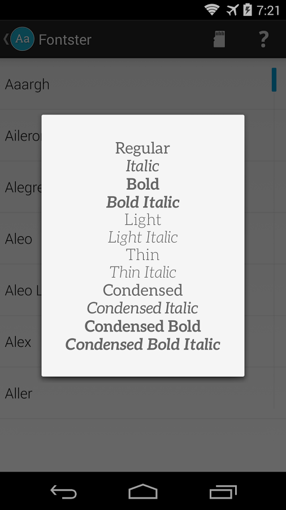Select the Bold Italic style
The image size is (286, 510).
[142, 202]
